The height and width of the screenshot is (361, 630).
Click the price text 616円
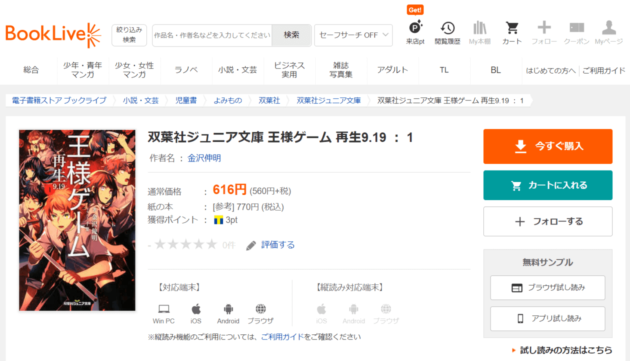click(x=230, y=190)
